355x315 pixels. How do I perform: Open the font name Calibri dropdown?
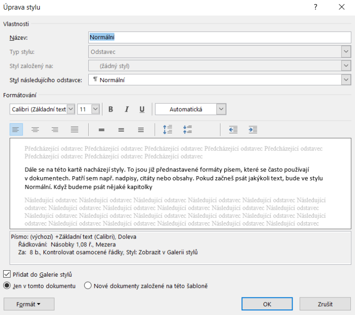tap(71, 109)
